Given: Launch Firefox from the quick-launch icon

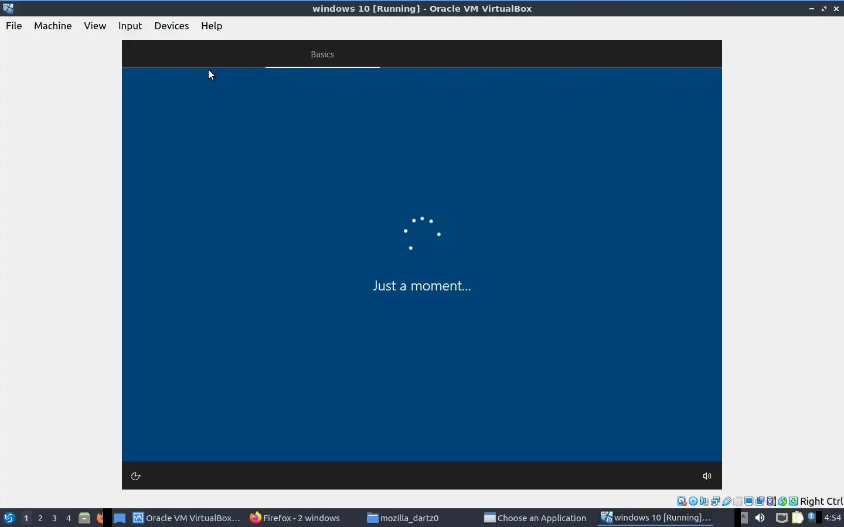Looking at the screenshot, I should [x=100, y=518].
